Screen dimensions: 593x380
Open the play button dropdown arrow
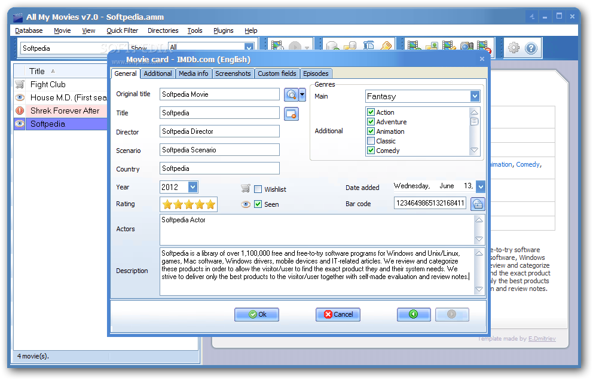pos(307,48)
